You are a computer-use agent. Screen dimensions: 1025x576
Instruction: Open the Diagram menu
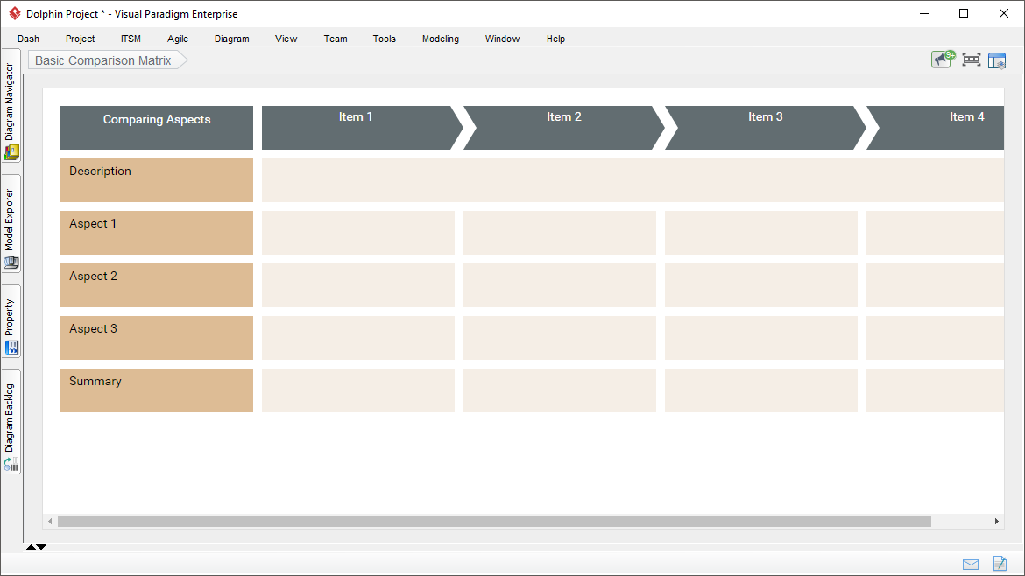click(x=231, y=39)
